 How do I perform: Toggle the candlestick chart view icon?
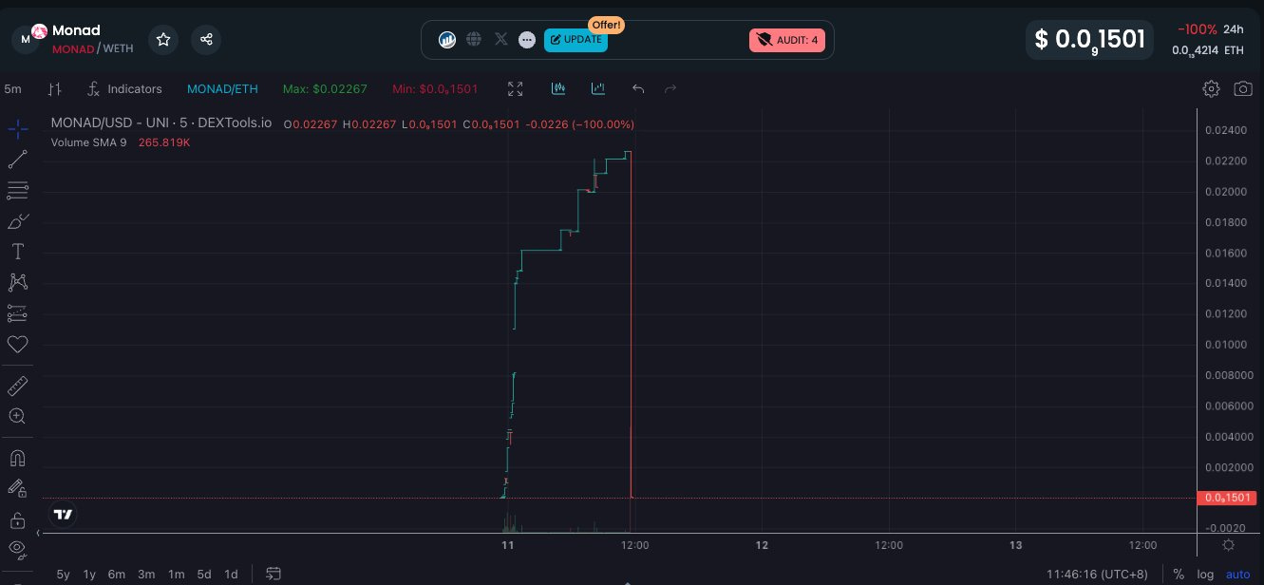[558, 88]
